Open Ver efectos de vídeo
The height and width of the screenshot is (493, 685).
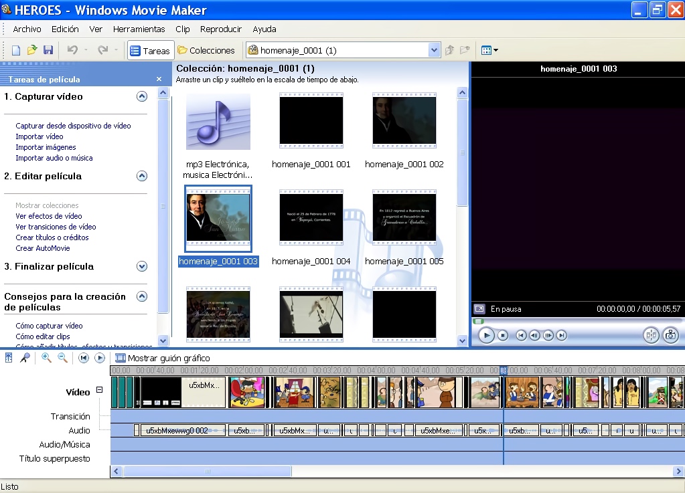[48, 216]
